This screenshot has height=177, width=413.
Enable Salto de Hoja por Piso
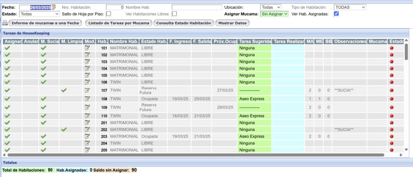pyautogui.click(x=108, y=13)
